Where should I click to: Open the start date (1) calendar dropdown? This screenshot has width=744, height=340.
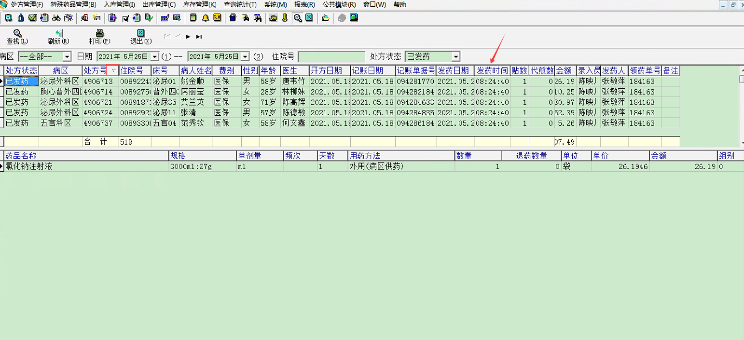(154, 56)
